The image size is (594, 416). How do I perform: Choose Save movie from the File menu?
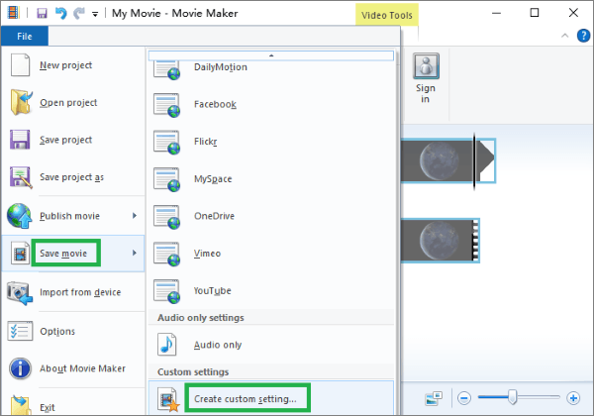(x=63, y=254)
